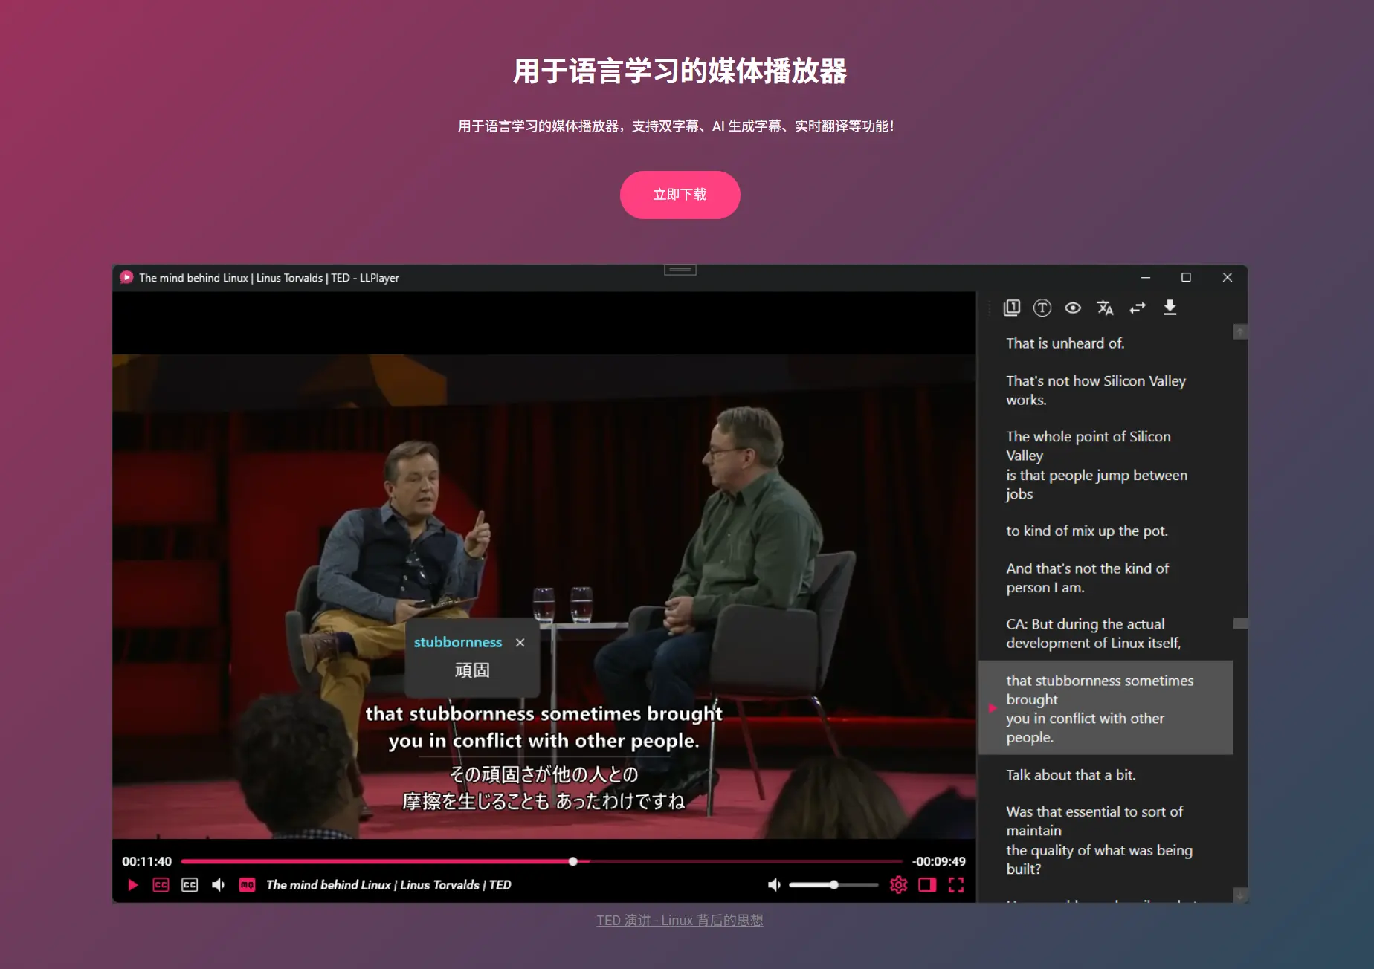Open the TED 演讲 - Linux 背后的思想 link
The image size is (1374, 969).
click(680, 920)
